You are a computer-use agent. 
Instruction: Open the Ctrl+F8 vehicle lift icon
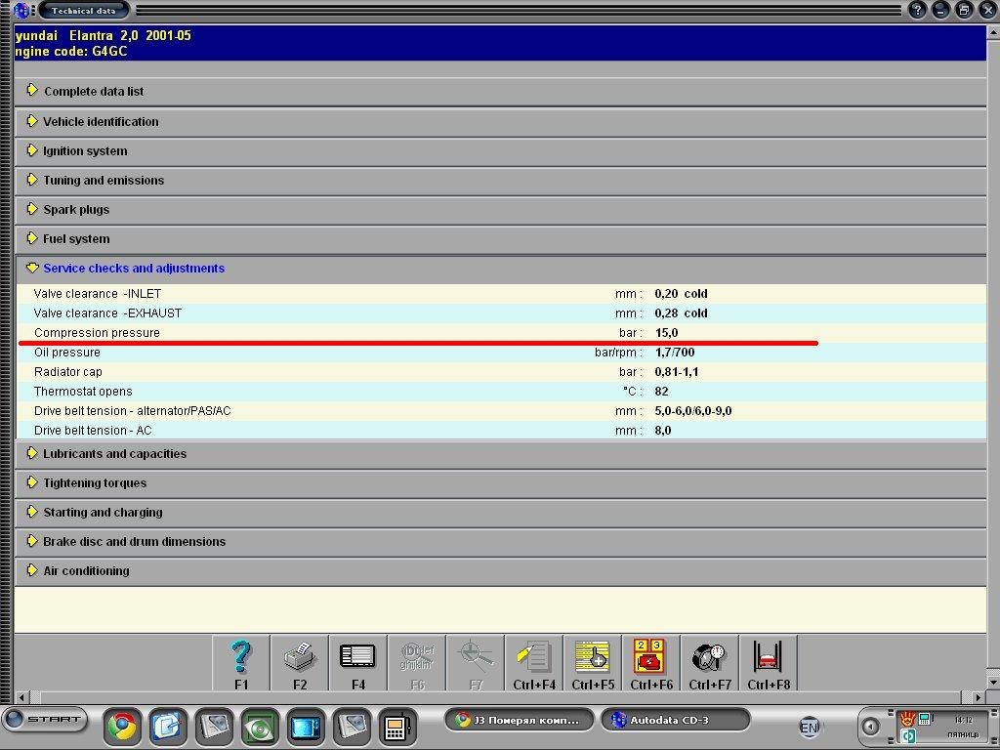[770, 663]
